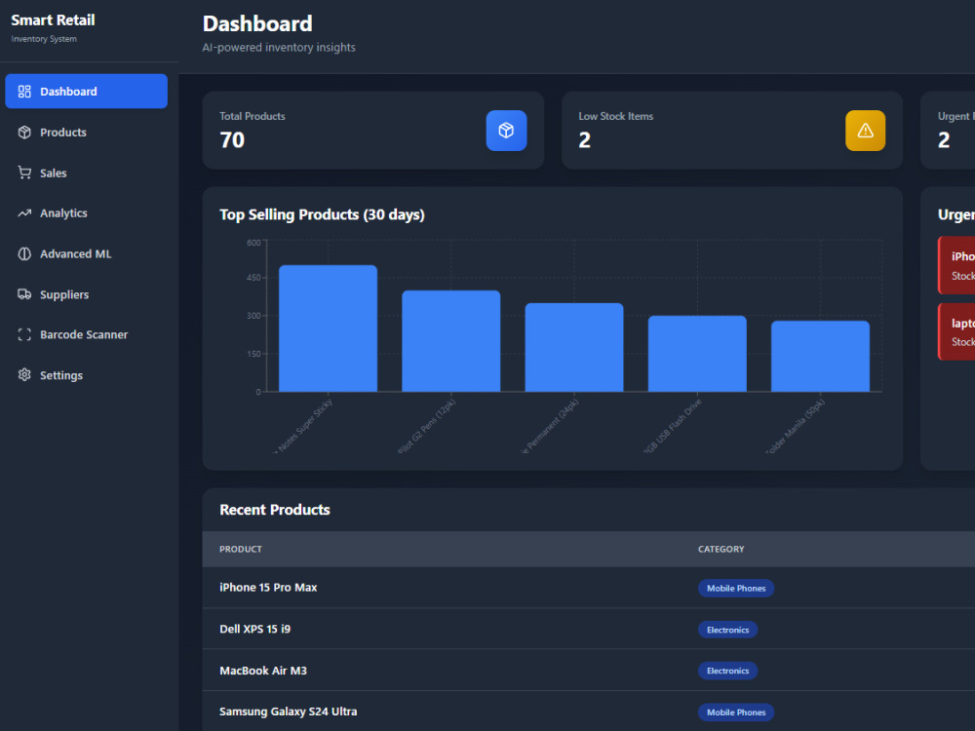
Task: Click the Products box icon in sidebar
Action: pyautogui.click(x=24, y=133)
